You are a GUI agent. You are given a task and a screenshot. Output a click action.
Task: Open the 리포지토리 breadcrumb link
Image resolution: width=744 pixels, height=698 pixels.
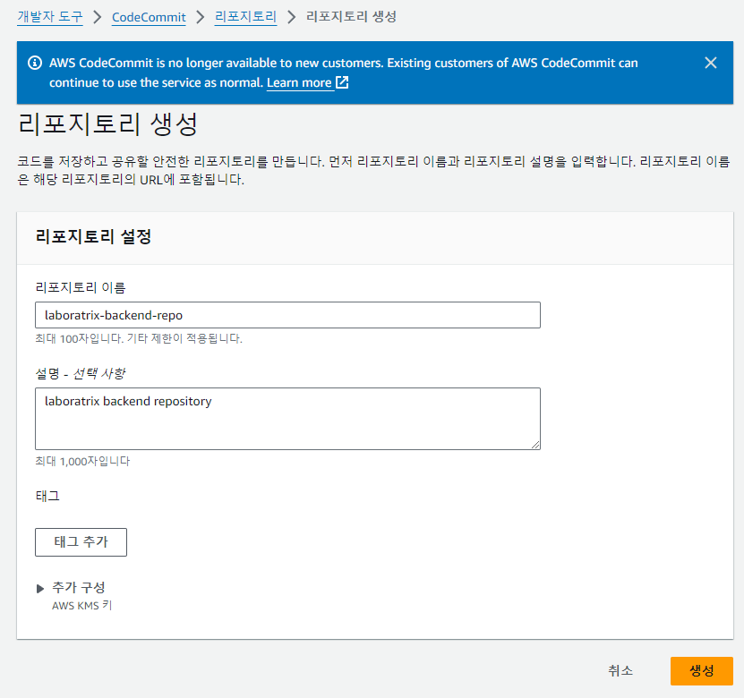(245, 17)
